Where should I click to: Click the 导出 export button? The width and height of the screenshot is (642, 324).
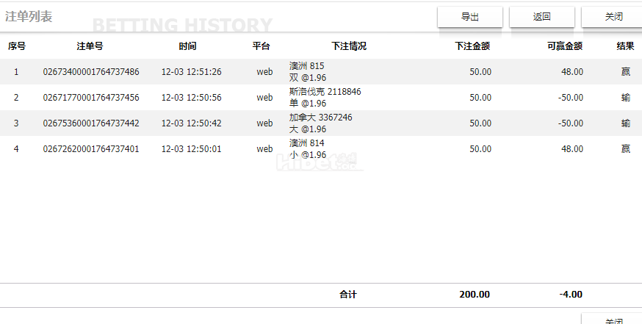point(470,17)
